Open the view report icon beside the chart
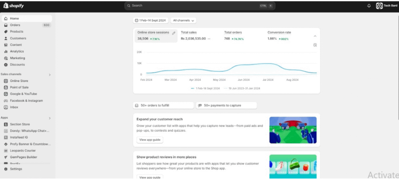This screenshot has width=399, height=181. [315, 45]
